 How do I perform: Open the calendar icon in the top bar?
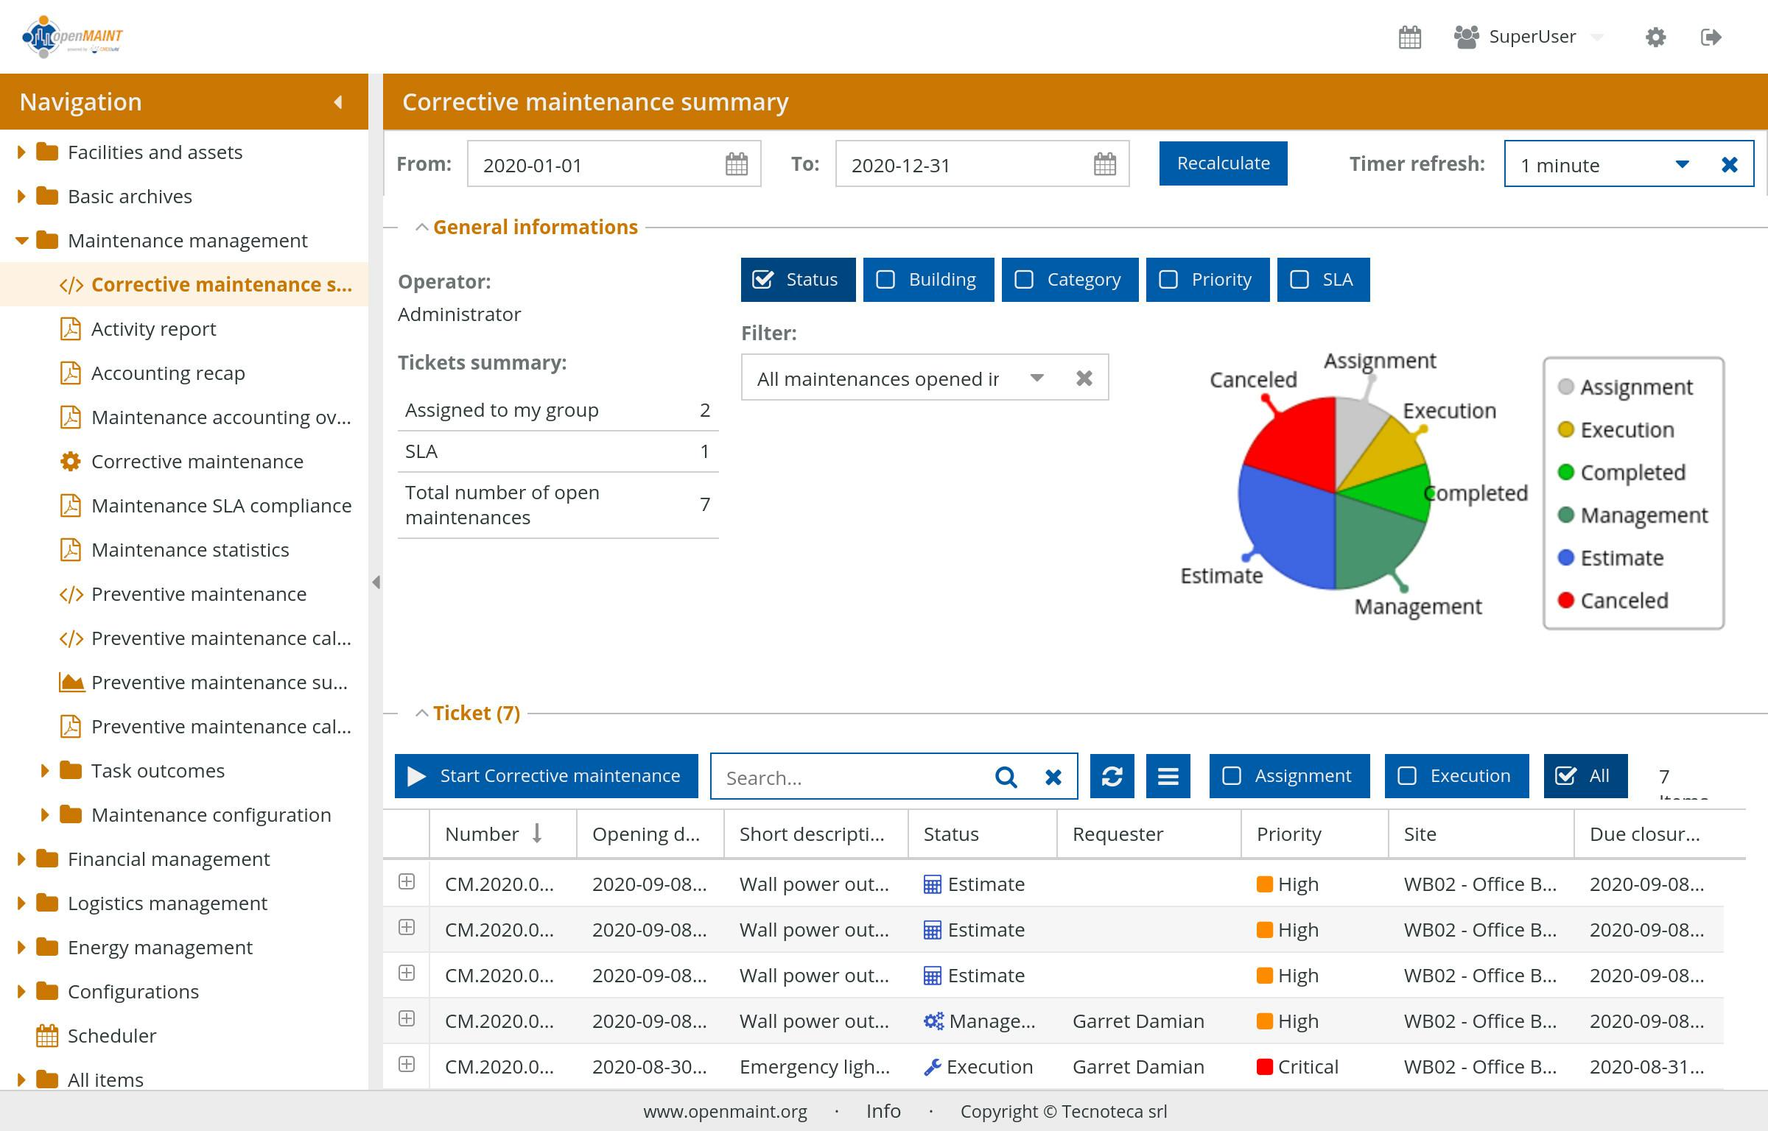click(1409, 36)
